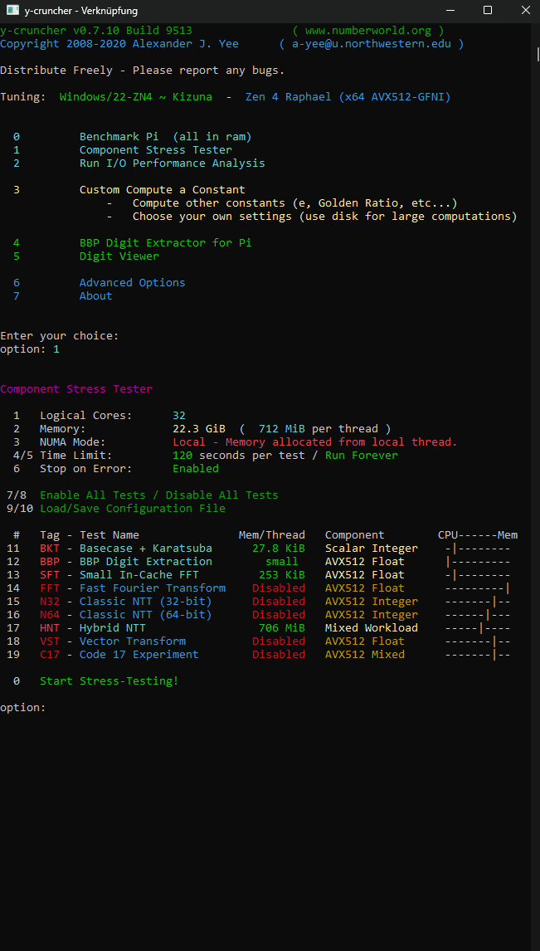Close the y-cruncher console window
540x951 pixels.
pyautogui.click(x=525, y=11)
